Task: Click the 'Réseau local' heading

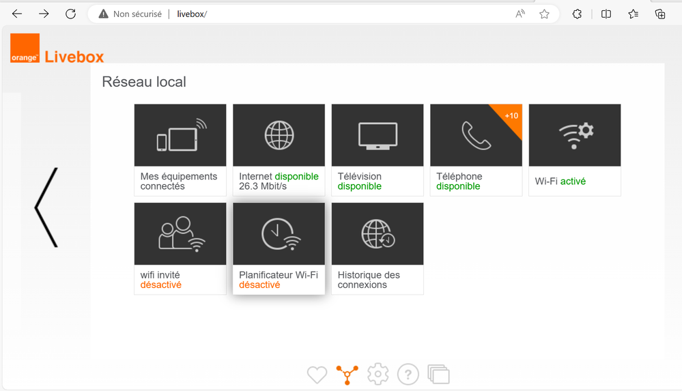Action: click(x=144, y=82)
